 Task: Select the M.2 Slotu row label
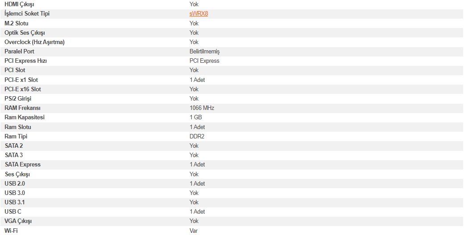coord(17,23)
